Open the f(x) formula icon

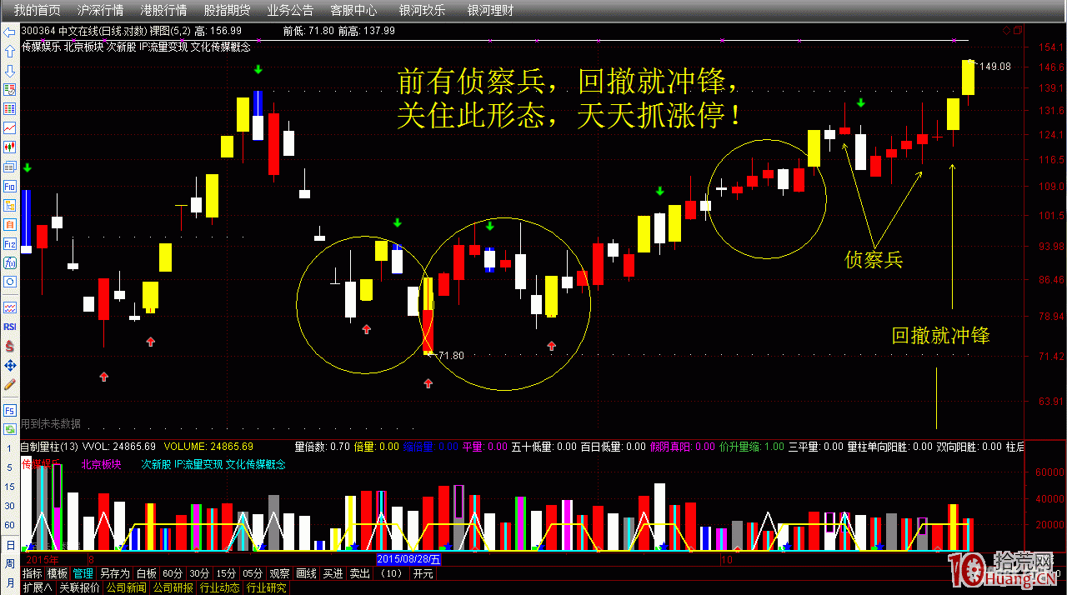click(x=10, y=262)
